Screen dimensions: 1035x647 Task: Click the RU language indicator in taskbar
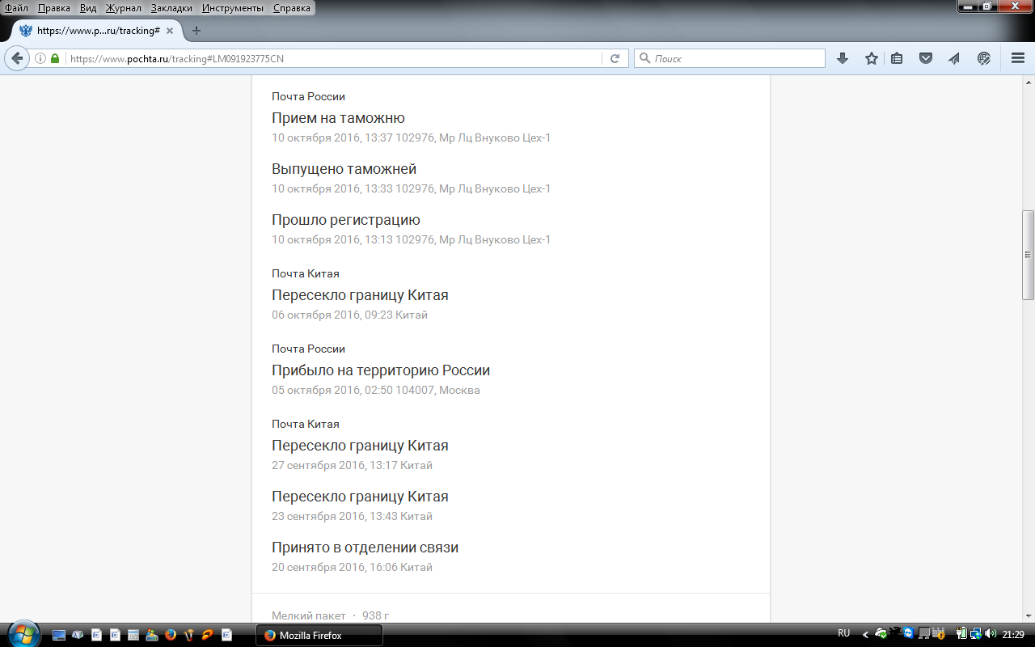click(844, 634)
